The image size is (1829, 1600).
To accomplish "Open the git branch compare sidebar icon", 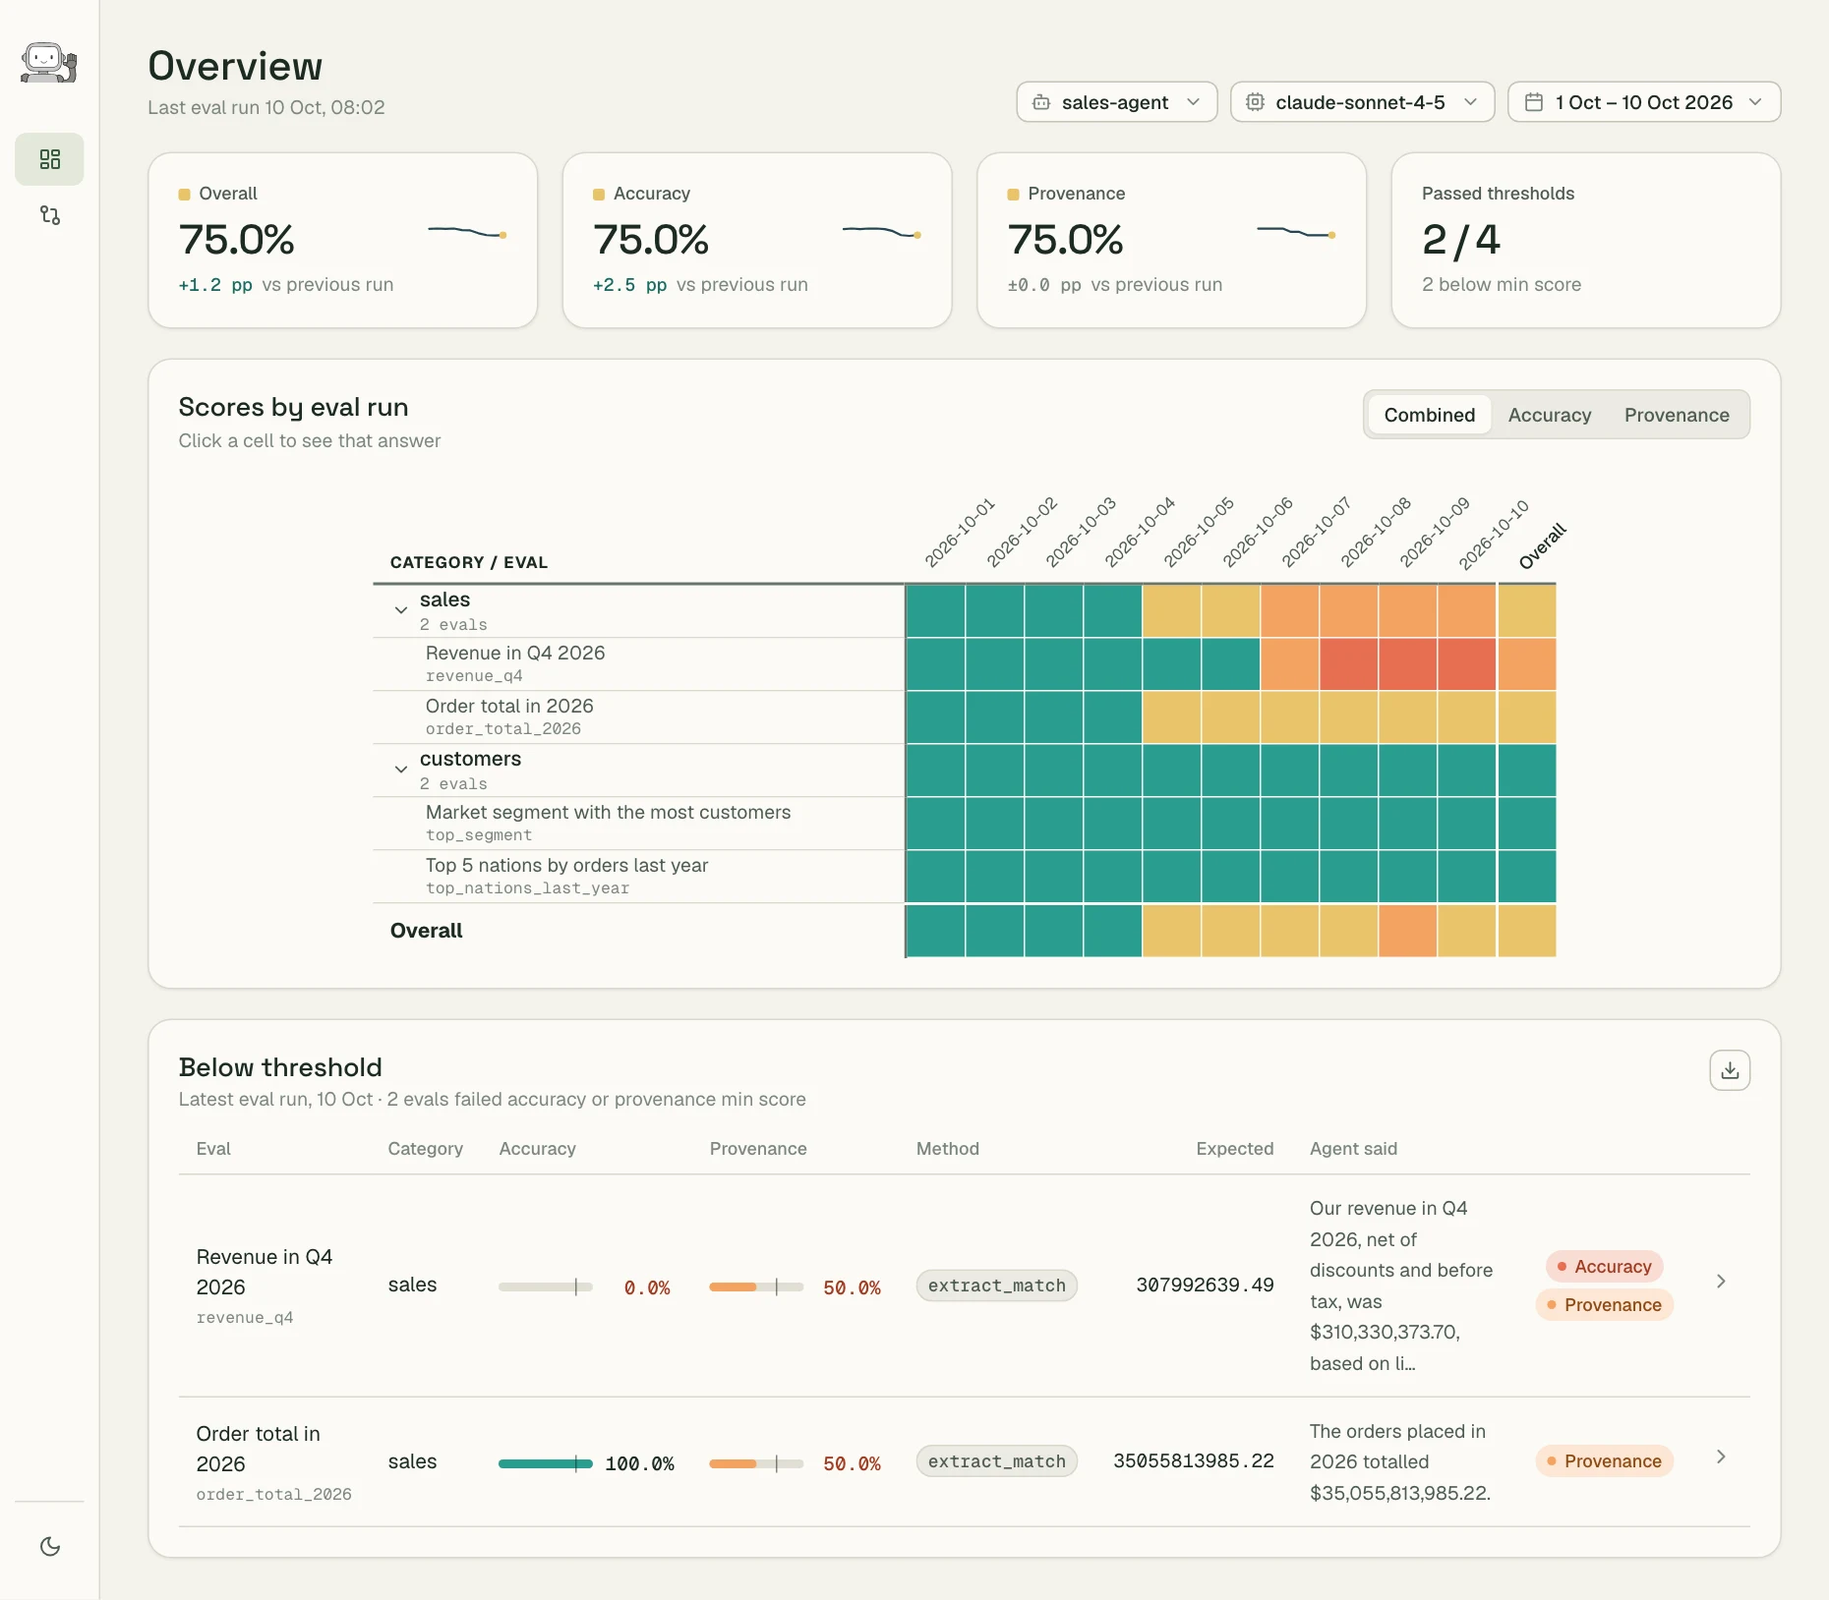I will pyautogui.click(x=49, y=215).
